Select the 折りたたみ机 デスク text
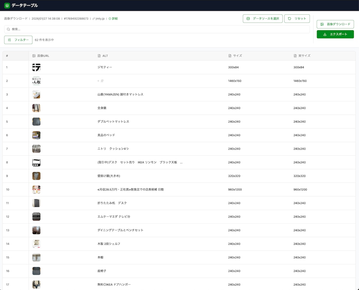Screen dimensions: 359x290 tap(112, 203)
